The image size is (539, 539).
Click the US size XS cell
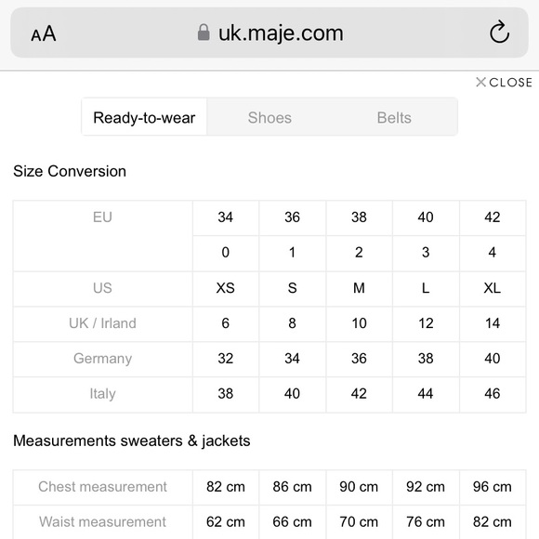pos(226,288)
